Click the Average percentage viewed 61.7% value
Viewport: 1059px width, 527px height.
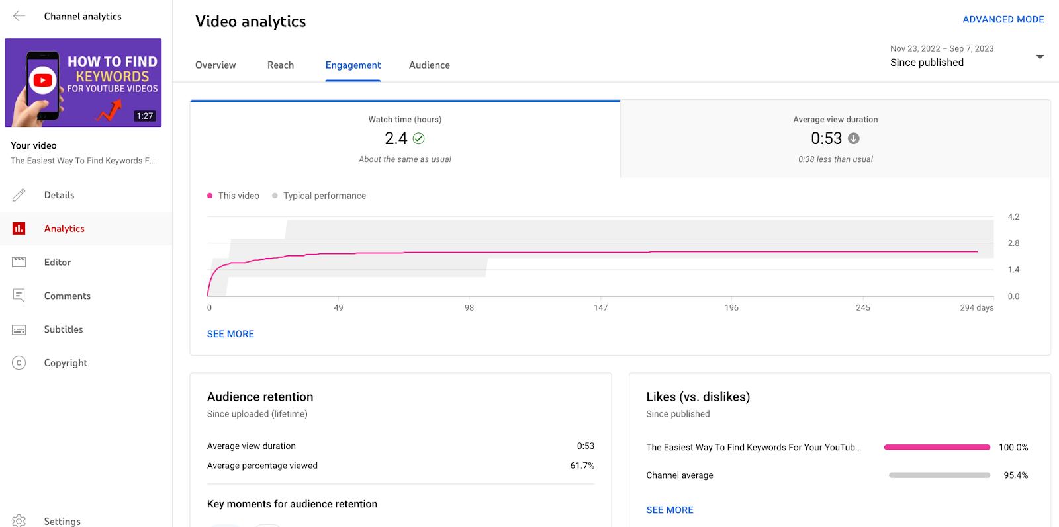[582, 466]
